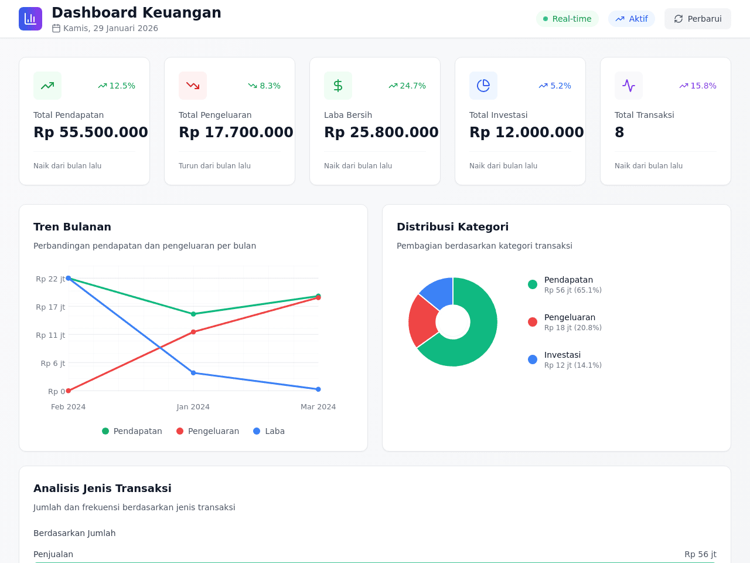750x563 pixels.
Task: Click the Tren Bulanan heading
Action: tap(72, 227)
